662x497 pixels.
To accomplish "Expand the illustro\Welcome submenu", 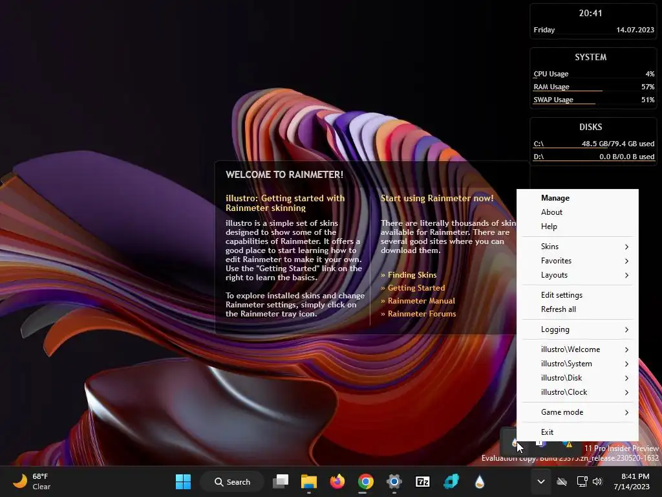I will (577, 349).
